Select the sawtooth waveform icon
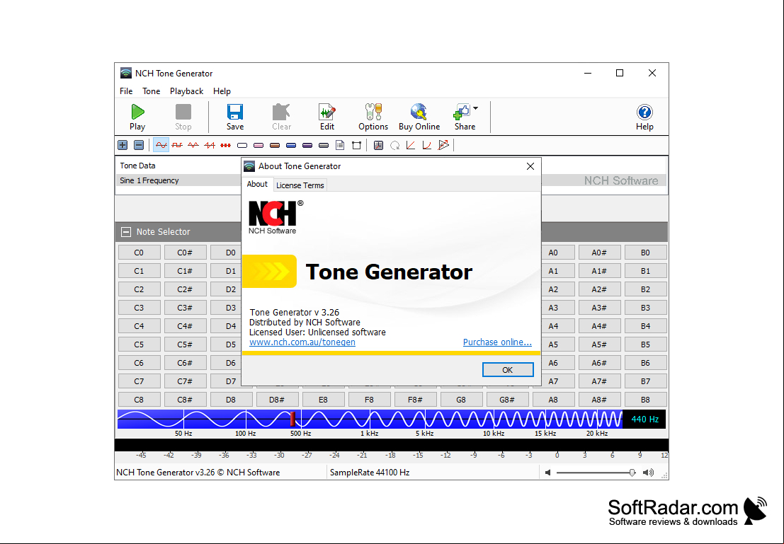The image size is (784, 544). point(210,145)
